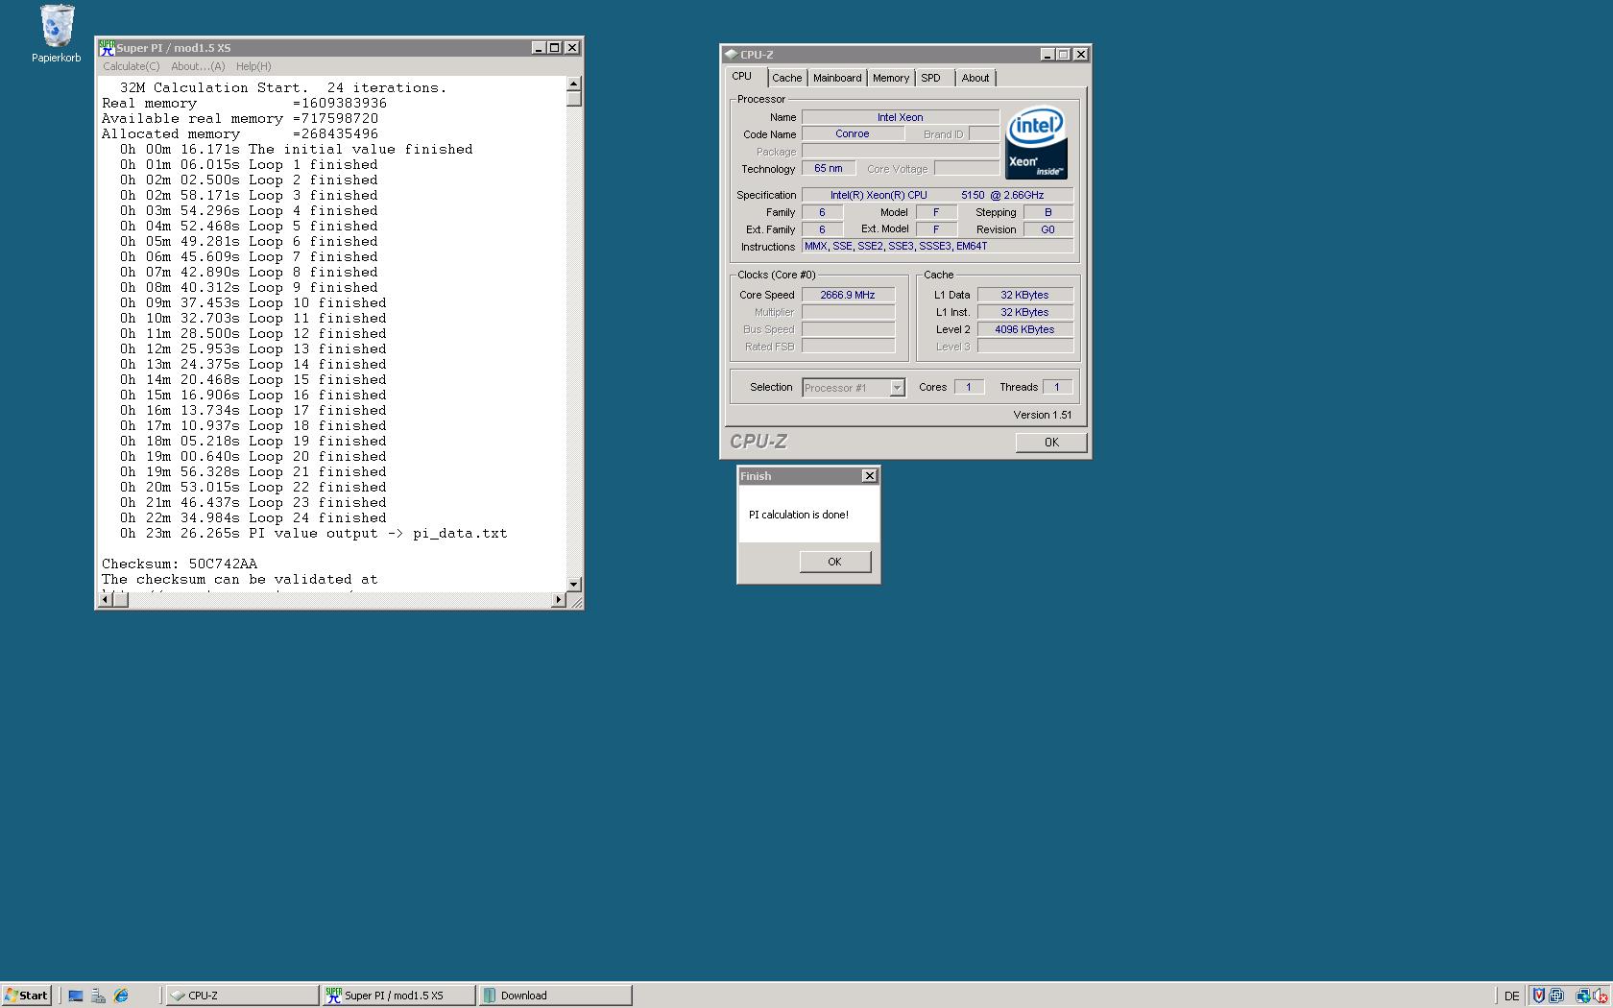Open About...(A) menu in Super PI
The image size is (1613, 1008).
coord(198,66)
